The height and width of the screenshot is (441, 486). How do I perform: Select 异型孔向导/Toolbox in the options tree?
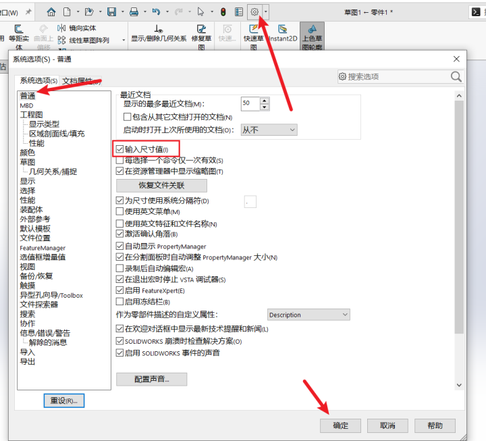pyautogui.click(x=51, y=295)
